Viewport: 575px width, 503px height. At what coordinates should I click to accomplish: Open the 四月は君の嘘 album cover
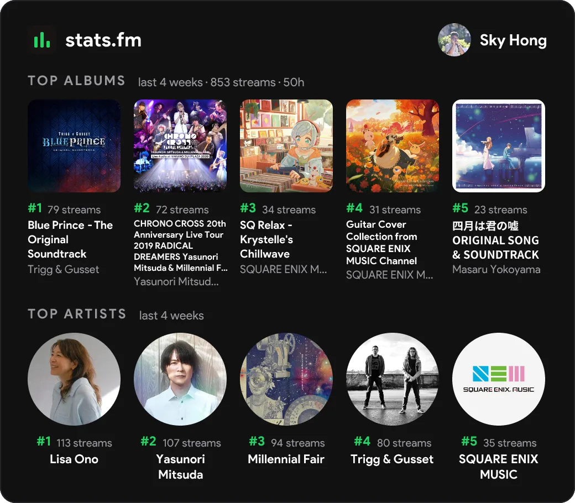click(499, 146)
